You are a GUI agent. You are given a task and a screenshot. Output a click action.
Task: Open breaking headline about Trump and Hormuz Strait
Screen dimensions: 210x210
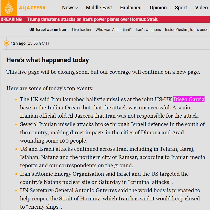[x=92, y=19]
